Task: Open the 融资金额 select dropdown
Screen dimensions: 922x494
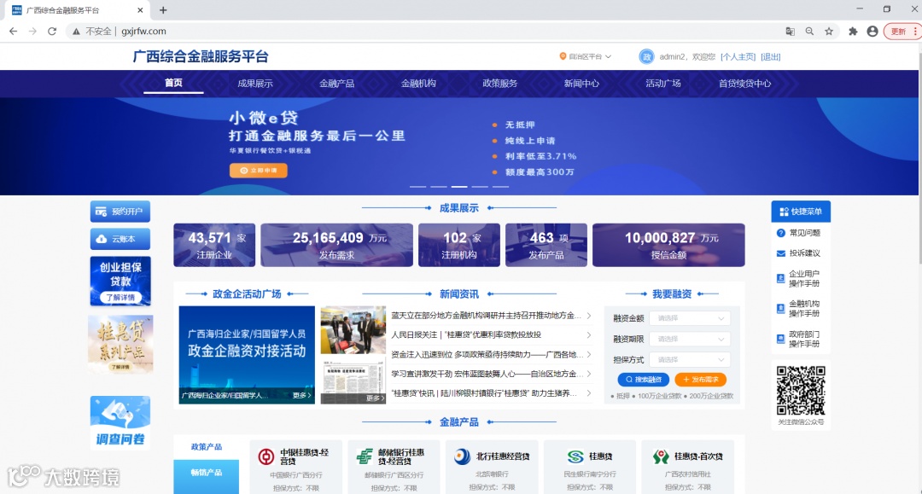Action: pyautogui.click(x=691, y=318)
